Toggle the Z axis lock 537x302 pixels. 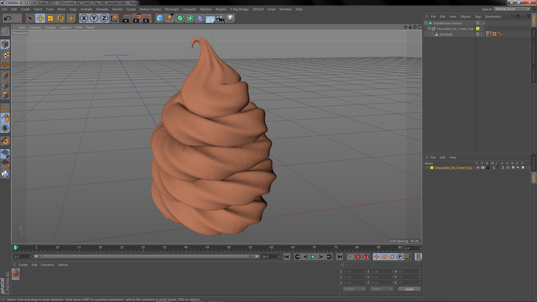tap(104, 18)
